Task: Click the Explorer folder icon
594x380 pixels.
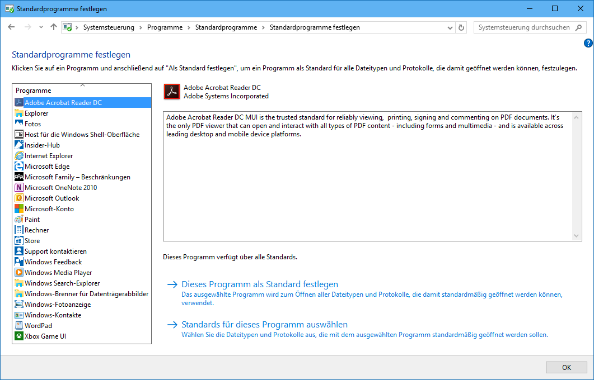Action: point(19,113)
